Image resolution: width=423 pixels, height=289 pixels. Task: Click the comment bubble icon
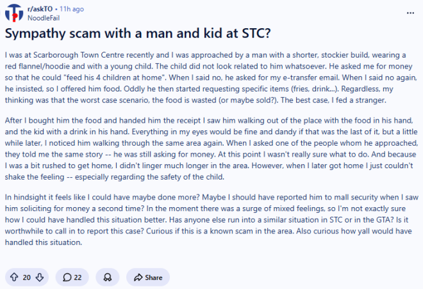pyautogui.click(x=67, y=277)
